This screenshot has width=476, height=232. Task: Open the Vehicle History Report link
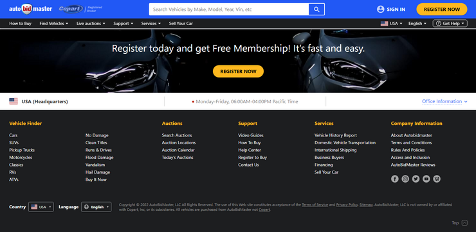(335, 135)
